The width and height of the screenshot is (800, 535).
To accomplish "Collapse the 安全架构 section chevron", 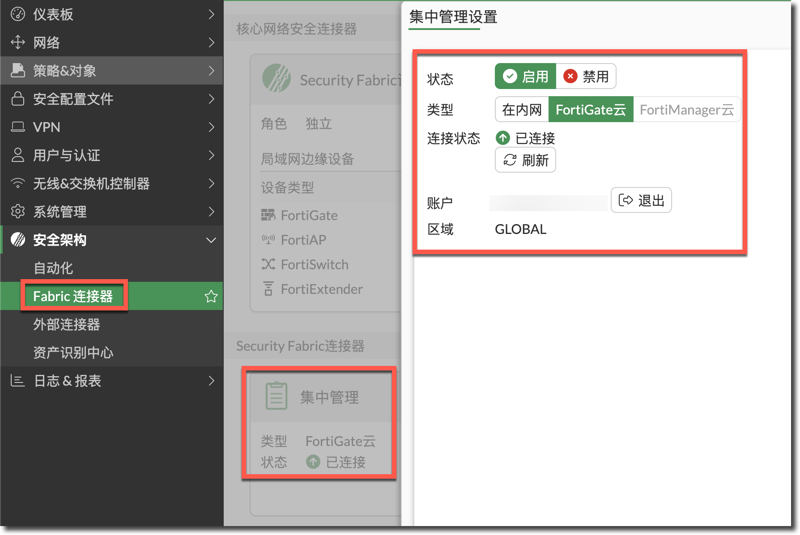I will (x=211, y=240).
